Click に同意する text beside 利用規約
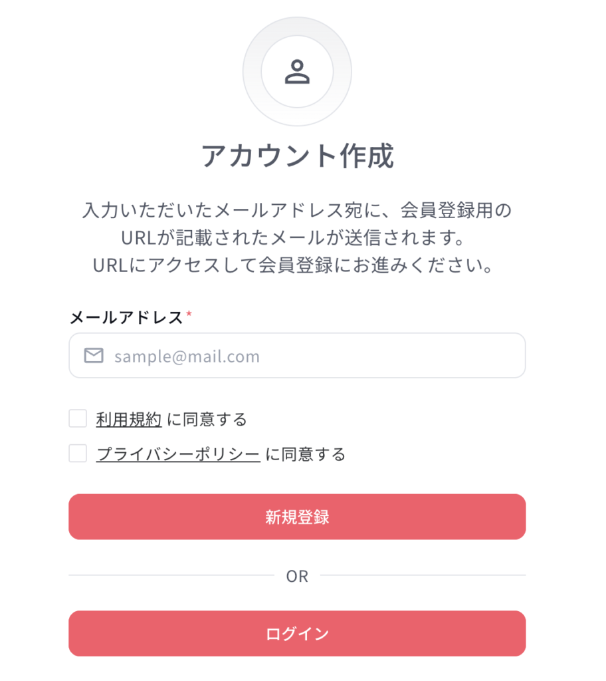Viewport: 606px width, 681px height. 207,420
